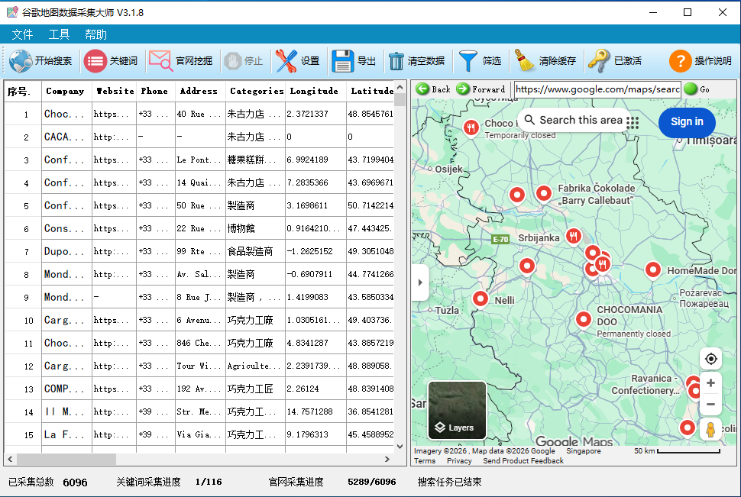Click Search this area button
741x497 pixels.
(571, 120)
